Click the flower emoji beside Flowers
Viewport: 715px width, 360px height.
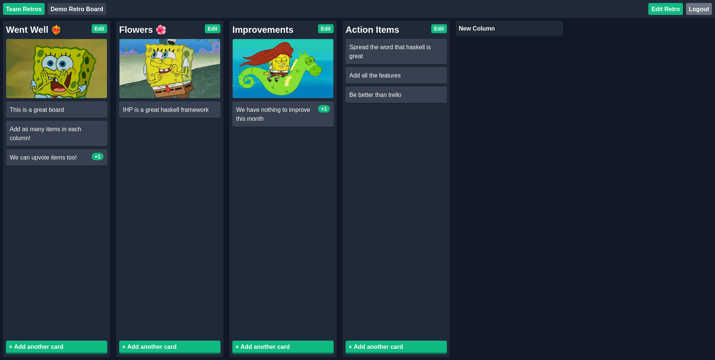tap(161, 30)
